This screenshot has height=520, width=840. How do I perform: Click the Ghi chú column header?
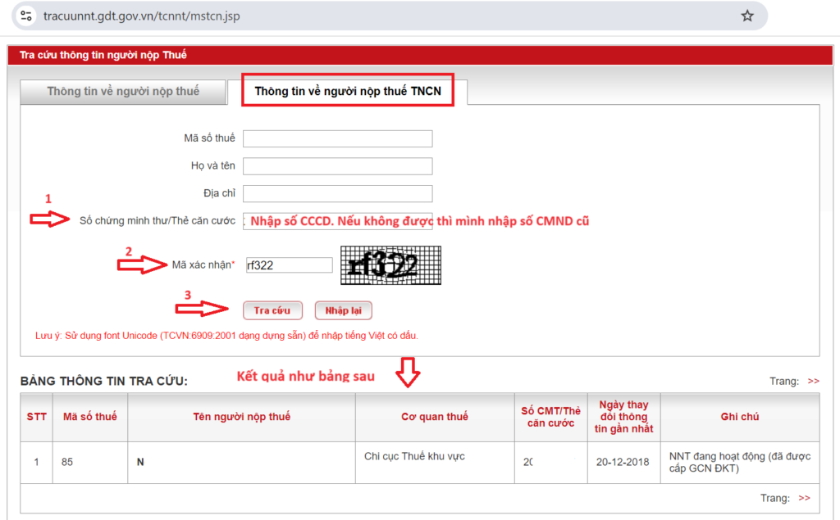(x=740, y=418)
